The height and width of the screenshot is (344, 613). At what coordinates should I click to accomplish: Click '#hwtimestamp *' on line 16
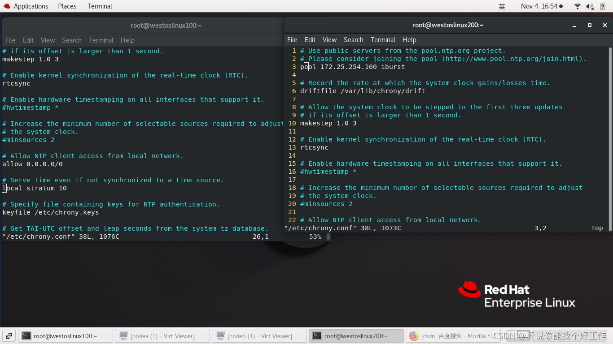click(328, 172)
